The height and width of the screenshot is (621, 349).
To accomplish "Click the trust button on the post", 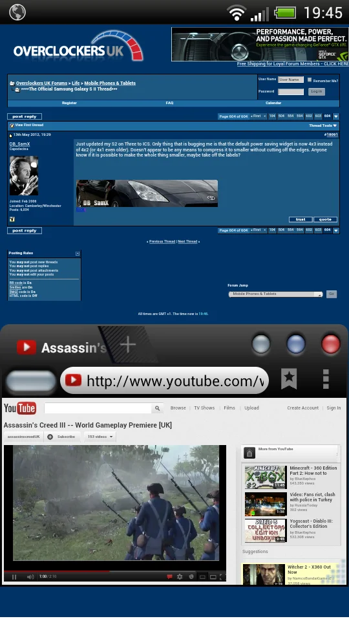I will pyautogui.click(x=301, y=219).
